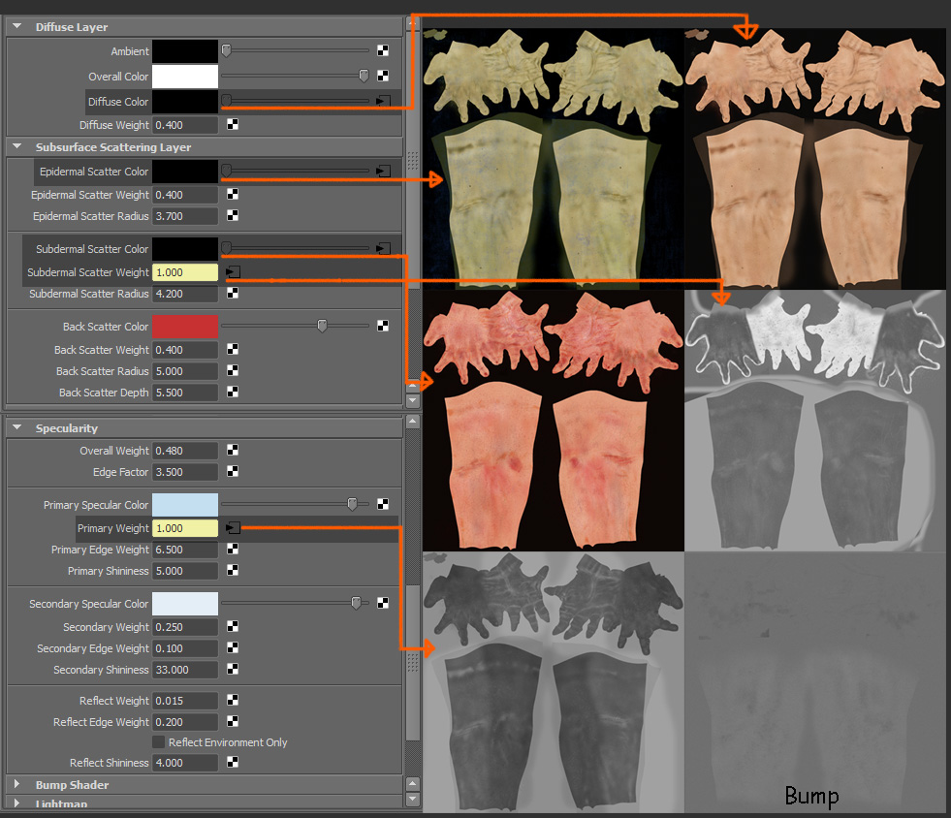Open the Ambient black color swatch

pos(185,51)
